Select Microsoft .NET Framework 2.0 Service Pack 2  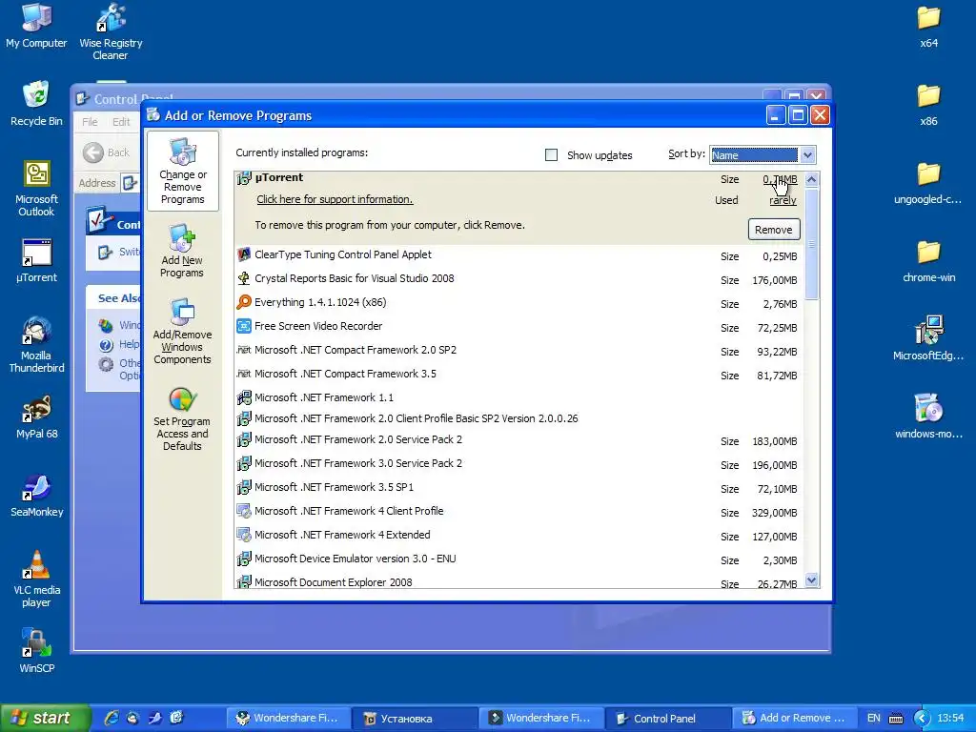pyautogui.click(x=519, y=440)
